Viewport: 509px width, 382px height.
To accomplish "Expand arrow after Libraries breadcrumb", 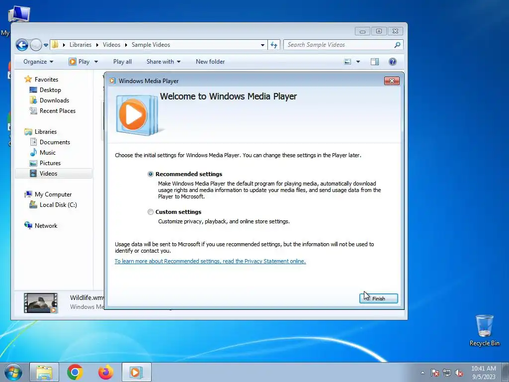I will pos(97,45).
